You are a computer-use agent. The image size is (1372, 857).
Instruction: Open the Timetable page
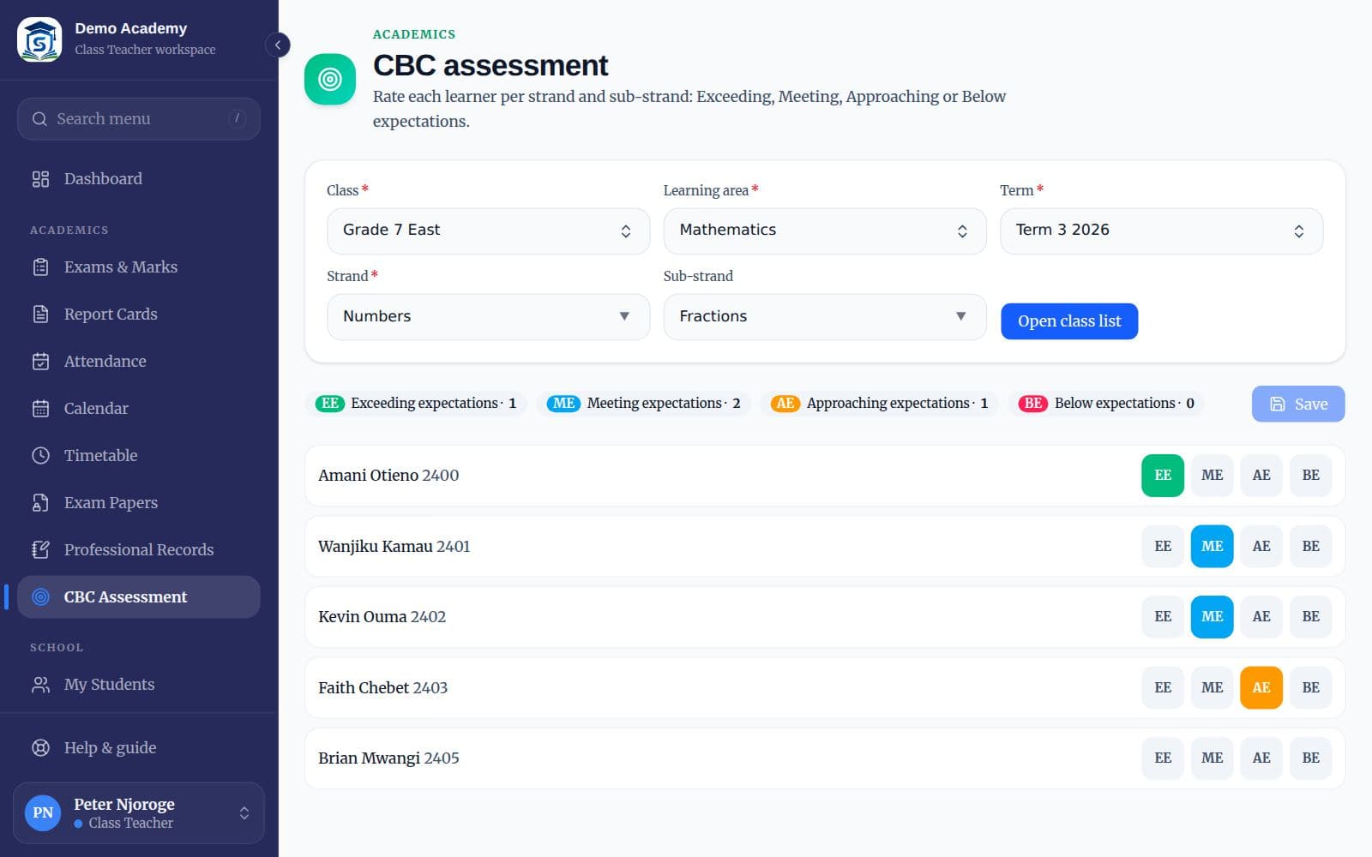[139, 456]
